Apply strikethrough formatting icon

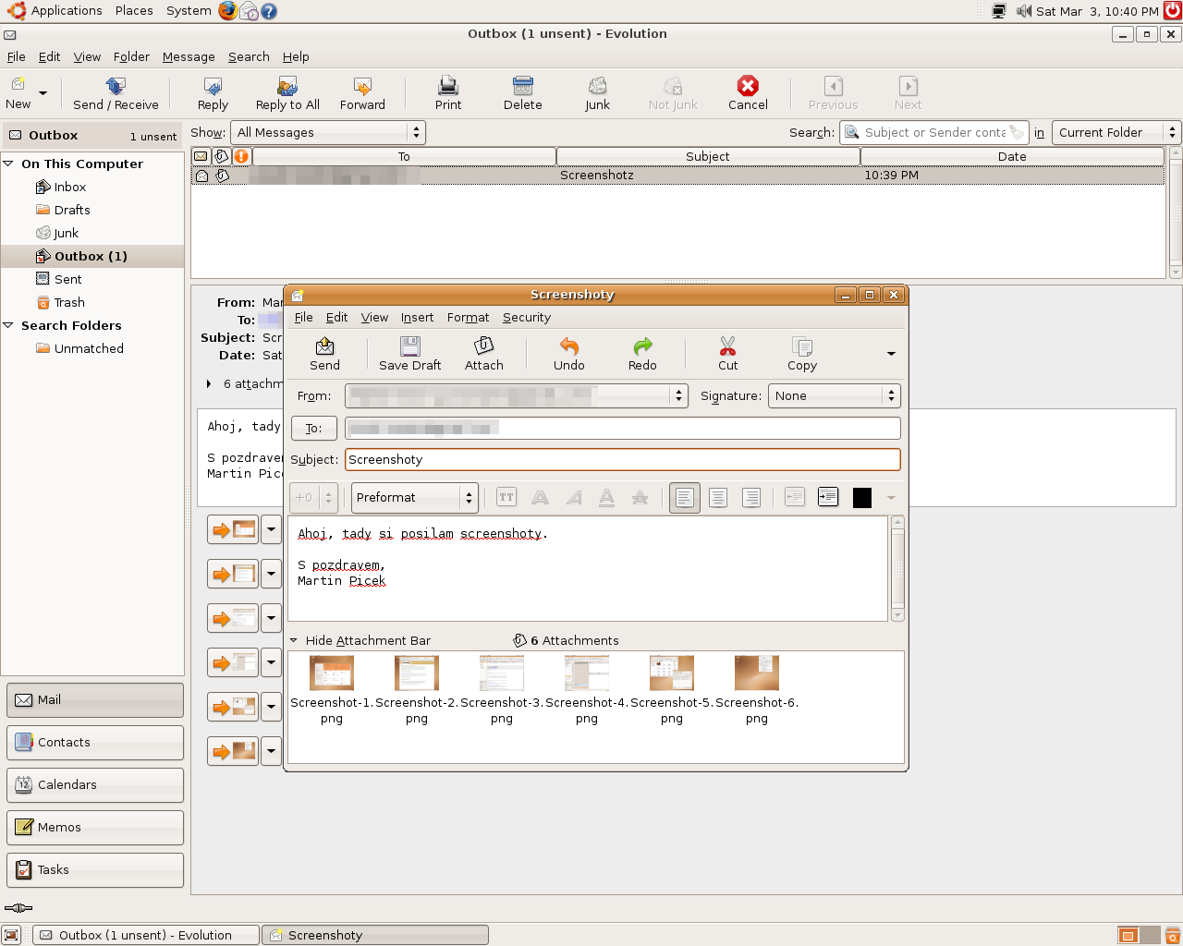pyautogui.click(x=640, y=497)
